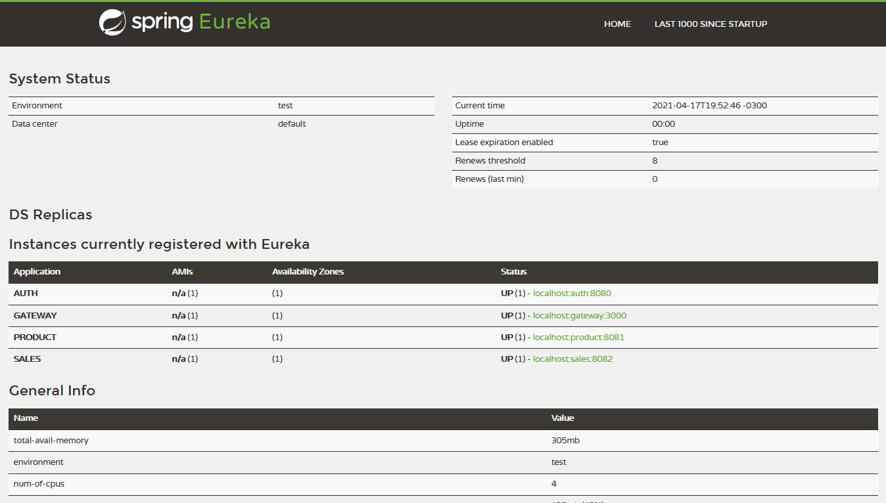The image size is (886, 503).
Task: Click the Application column header
Action: pyautogui.click(x=37, y=272)
